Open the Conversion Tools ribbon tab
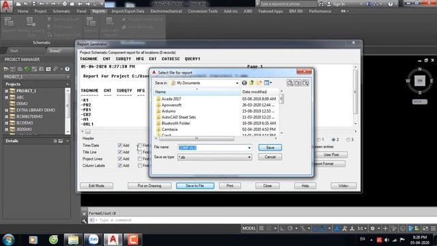The image size is (437, 246). [x=203, y=11]
